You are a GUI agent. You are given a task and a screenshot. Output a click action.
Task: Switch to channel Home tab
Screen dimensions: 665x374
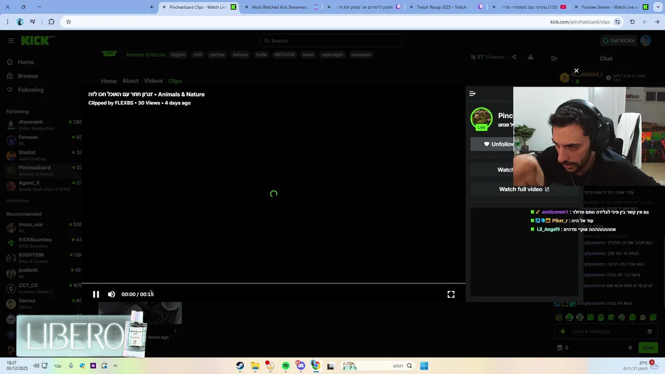pyautogui.click(x=109, y=81)
